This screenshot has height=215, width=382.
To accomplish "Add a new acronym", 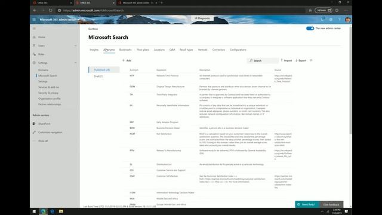I will coord(127,60).
